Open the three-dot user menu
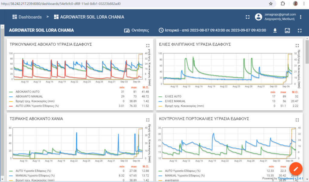The height and width of the screenshot is (182, 309). point(301,17)
